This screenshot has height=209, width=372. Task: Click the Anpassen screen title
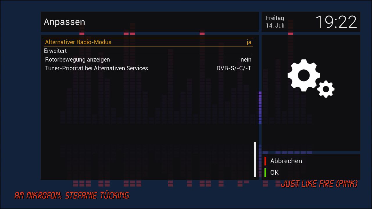64,22
